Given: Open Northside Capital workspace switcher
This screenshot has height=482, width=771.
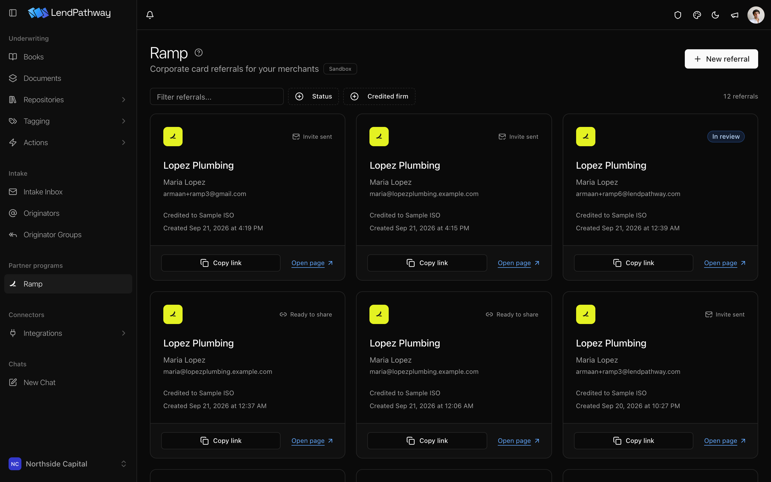Looking at the screenshot, I should pyautogui.click(x=68, y=464).
